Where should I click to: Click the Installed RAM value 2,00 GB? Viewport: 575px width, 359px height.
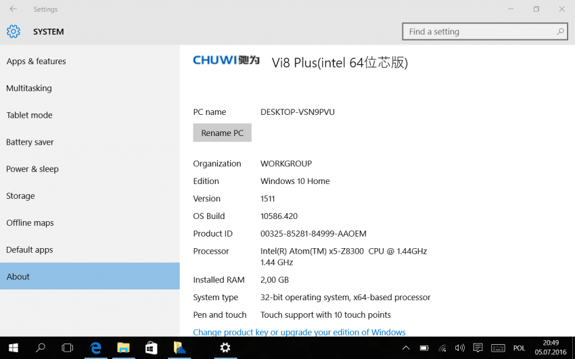(x=274, y=280)
